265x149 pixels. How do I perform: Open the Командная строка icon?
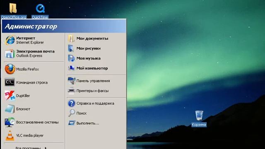(x=10, y=82)
